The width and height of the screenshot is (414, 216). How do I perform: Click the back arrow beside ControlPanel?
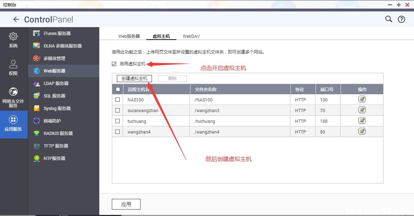point(16,20)
